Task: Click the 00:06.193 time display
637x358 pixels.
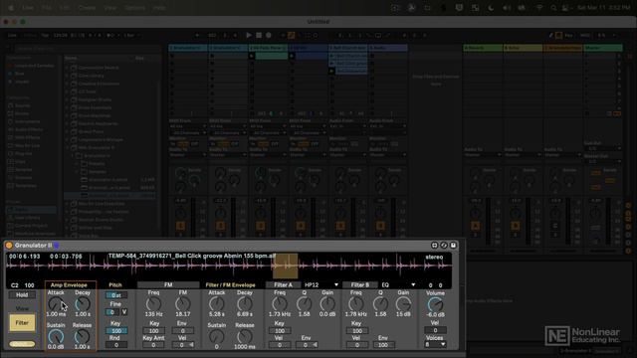Action: click(x=25, y=257)
